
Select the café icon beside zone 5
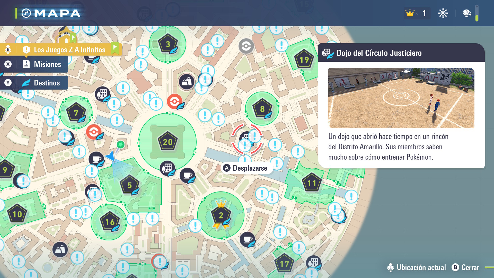[x=96, y=159]
